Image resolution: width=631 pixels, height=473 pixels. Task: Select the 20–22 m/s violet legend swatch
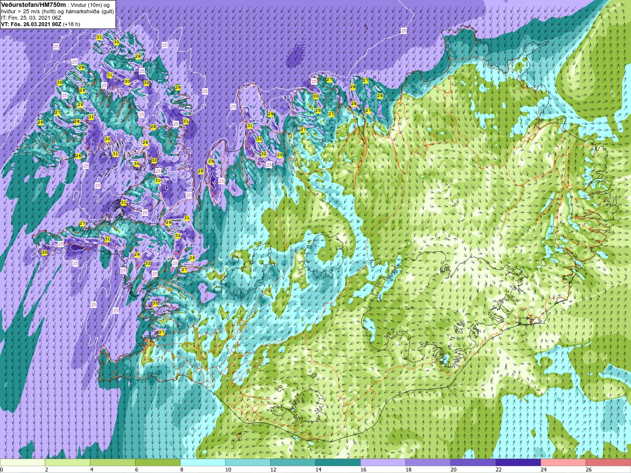coord(473,463)
